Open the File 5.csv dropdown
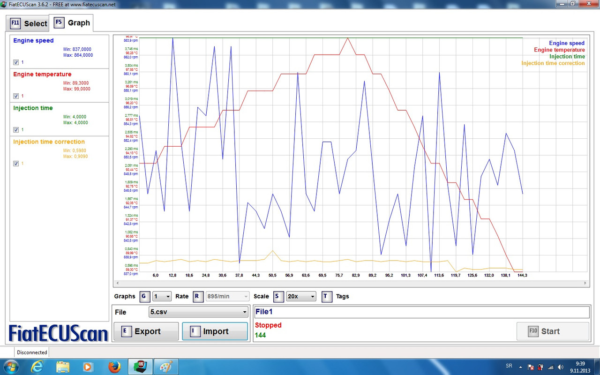 point(199,312)
